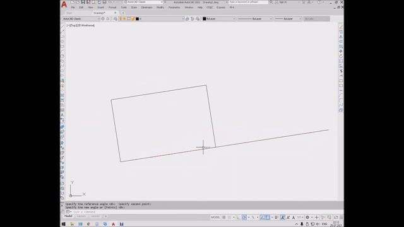Image resolution: width=404 pixels, height=227 pixels.
Task: Select the Scale modify tool
Action: (341, 61)
